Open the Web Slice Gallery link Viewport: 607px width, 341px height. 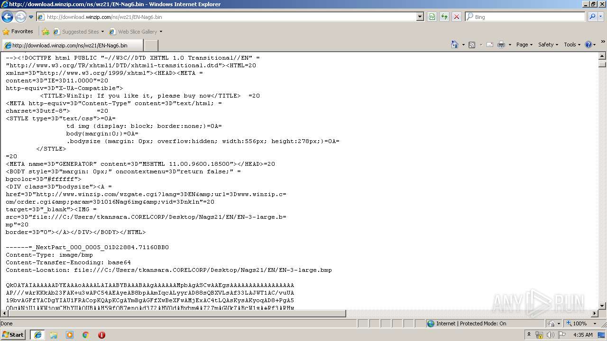coord(136,32)
